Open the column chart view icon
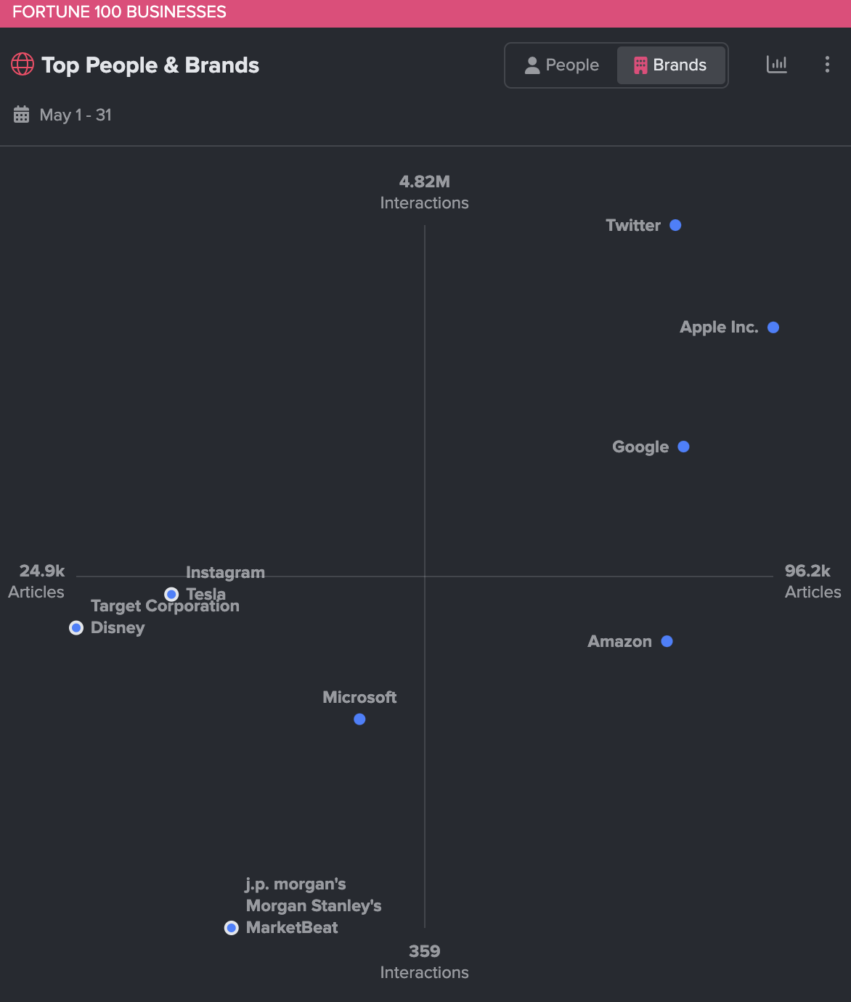 [777, 65]
